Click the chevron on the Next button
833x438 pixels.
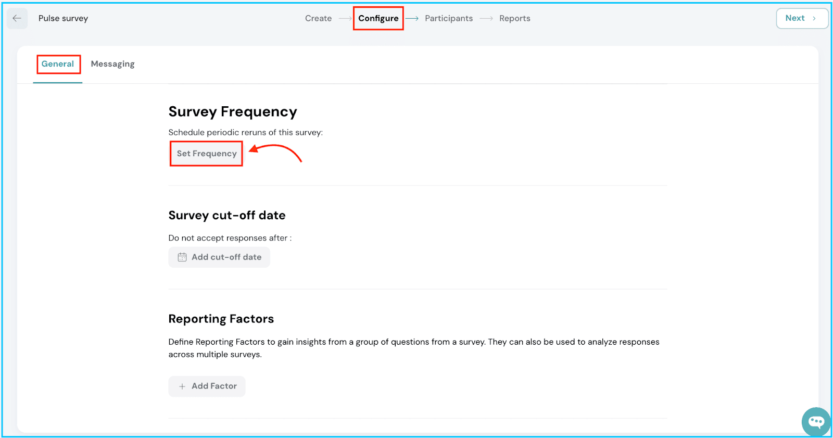coord(814,18)
